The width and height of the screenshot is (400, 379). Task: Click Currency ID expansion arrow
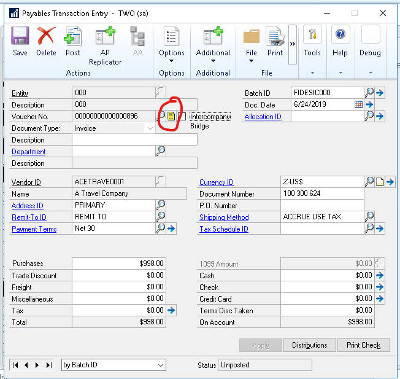(390, 182)
